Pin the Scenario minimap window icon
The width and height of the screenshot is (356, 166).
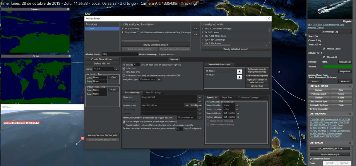(x=68, y=9)
